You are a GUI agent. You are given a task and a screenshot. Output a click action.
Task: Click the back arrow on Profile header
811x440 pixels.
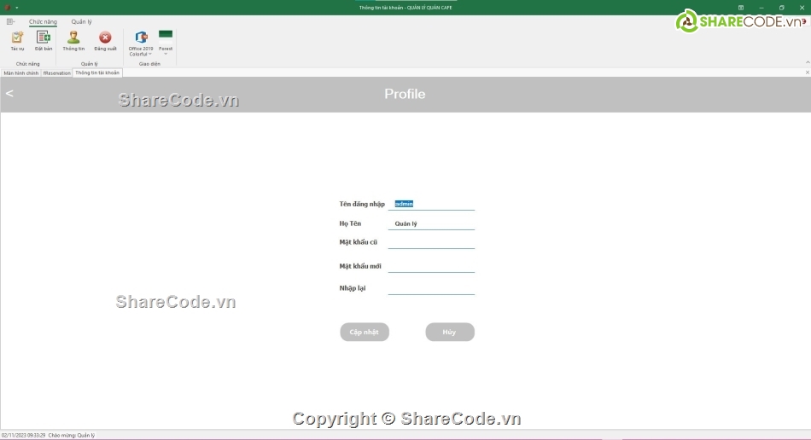tap(9, 94)
